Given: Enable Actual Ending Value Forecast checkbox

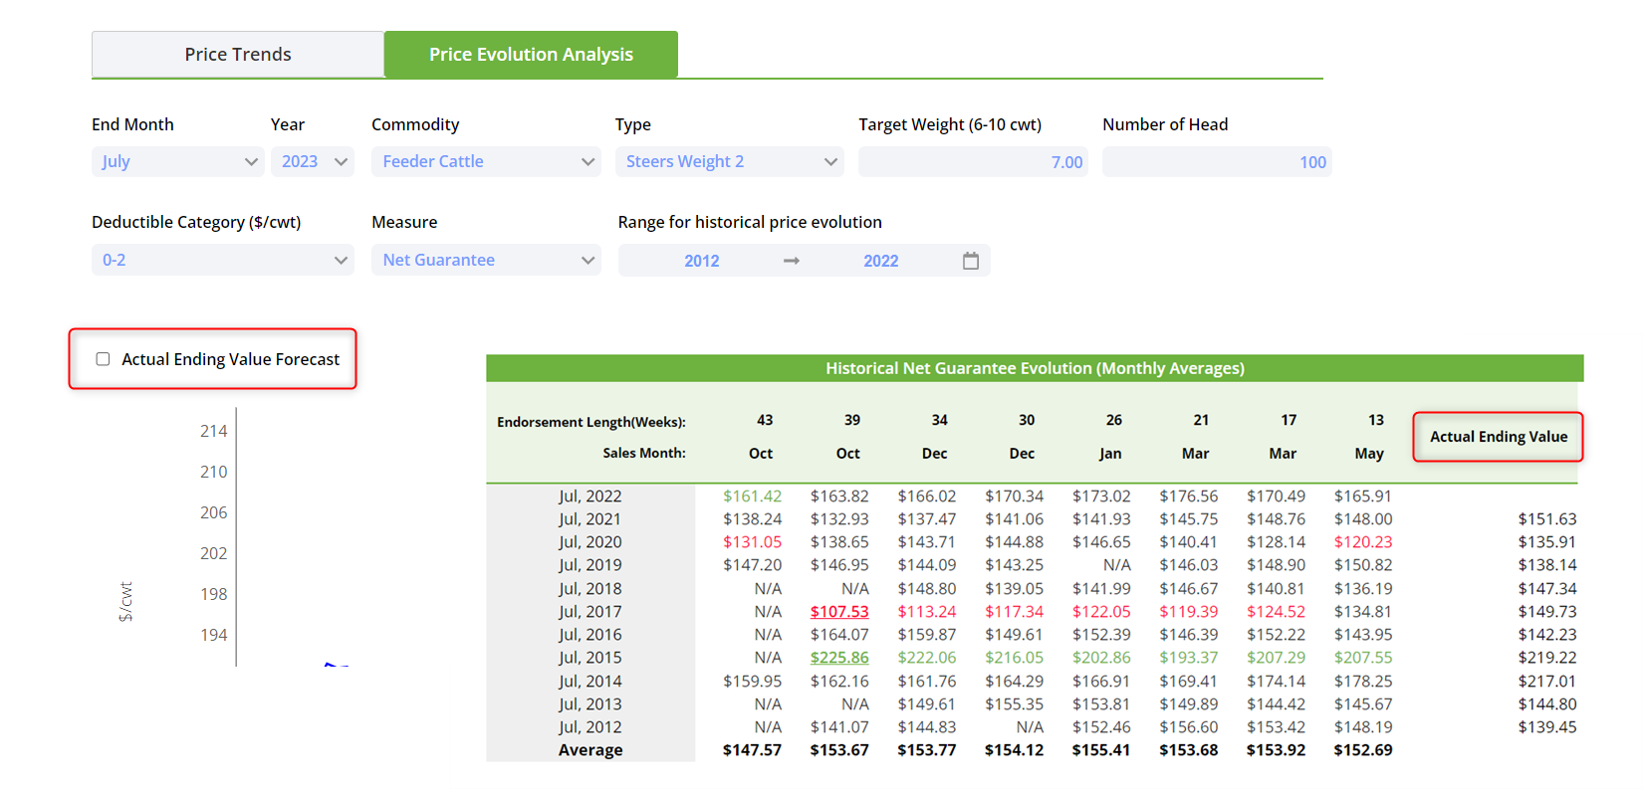Looking at the screenshot, I should (x=103, y=359).
